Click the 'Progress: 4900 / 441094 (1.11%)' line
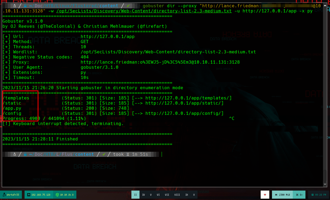Viewport: 330px width, 200px height. click(x=44, y=119)
